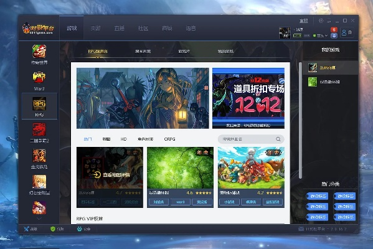Open the green forest map thumbnail
373x249 pixels.
[180, 167]
